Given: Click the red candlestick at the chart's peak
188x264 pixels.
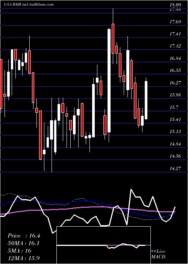Looking at the screenshot, I should point(113,39).
